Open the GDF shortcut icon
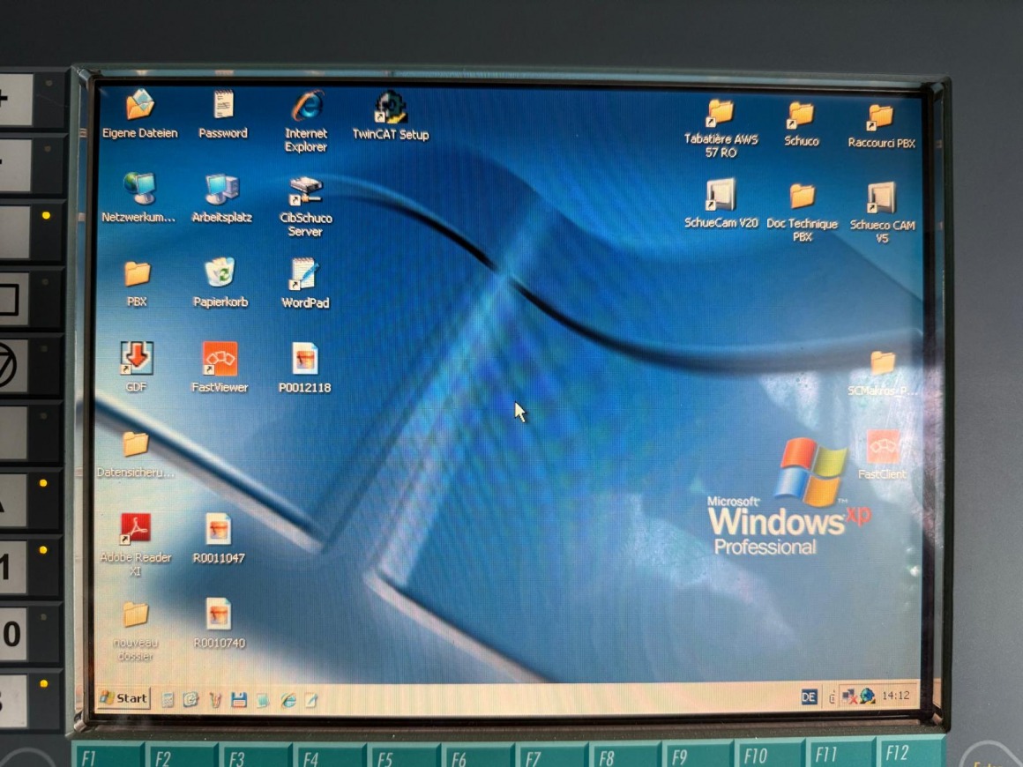The width and height of the screenshot is (1023, 767). coord(137,358)
